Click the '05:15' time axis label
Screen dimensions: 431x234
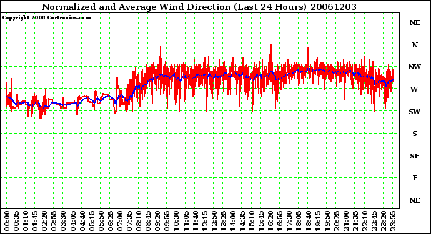coord(92,221)
